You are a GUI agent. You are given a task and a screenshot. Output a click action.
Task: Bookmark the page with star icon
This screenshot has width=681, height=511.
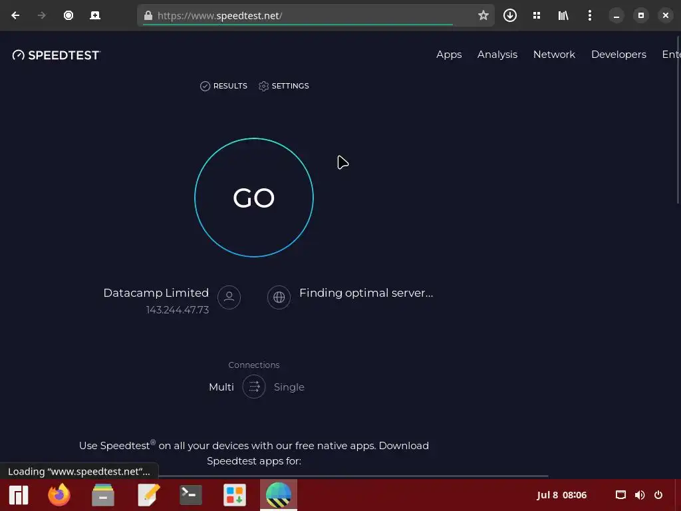483,16
